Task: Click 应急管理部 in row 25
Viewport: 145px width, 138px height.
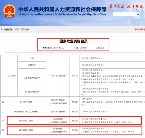Action: point(58,129)
